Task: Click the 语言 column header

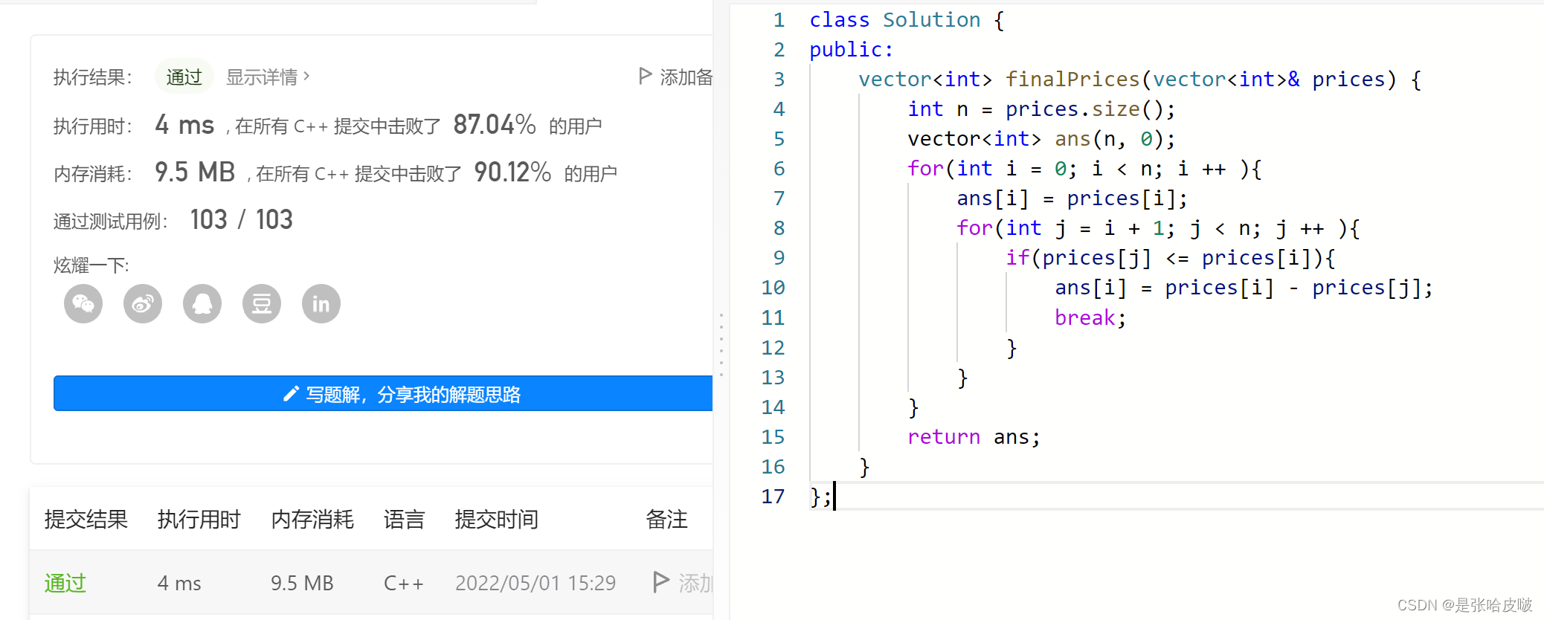Action: [x=405, y=519]
